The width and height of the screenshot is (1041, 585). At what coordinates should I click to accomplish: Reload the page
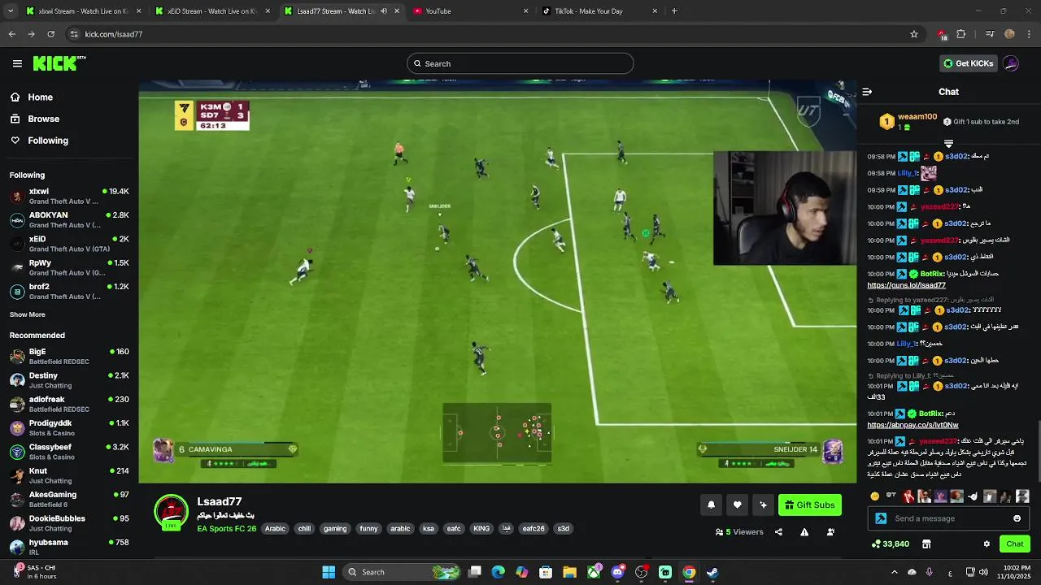pos(50,34)
